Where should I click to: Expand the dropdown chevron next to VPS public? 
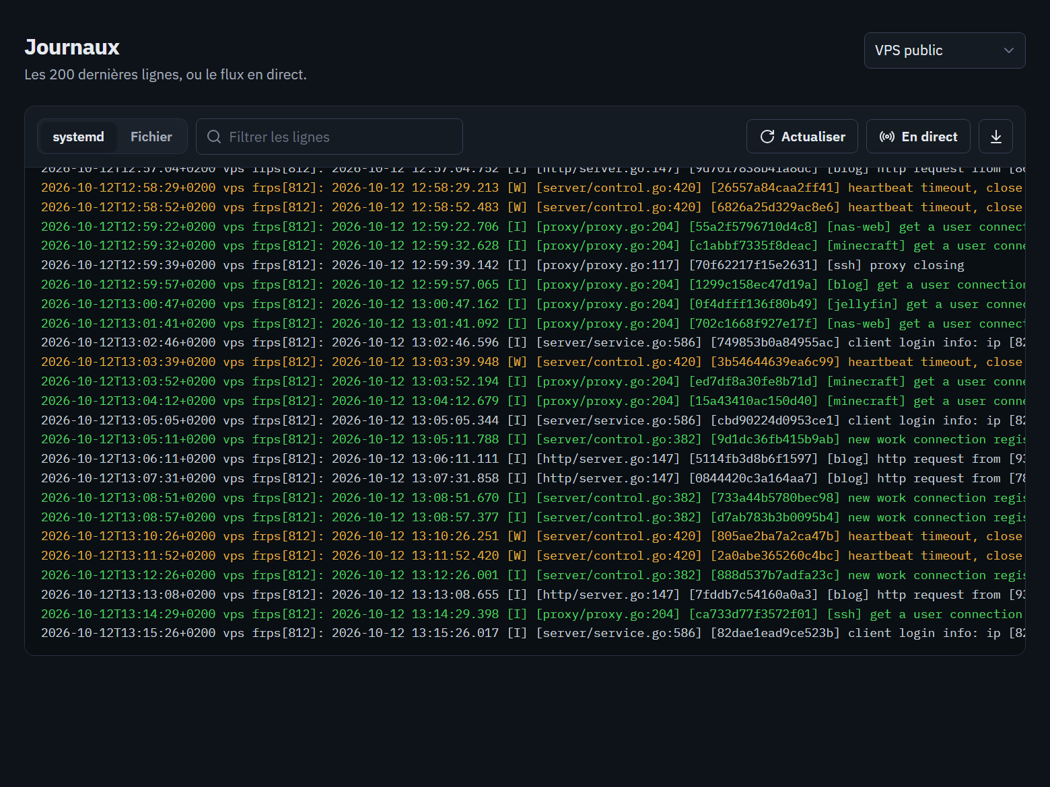(1008, 50)
